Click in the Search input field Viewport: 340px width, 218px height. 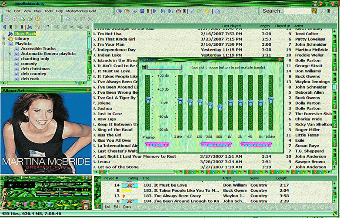click(x=297, y=11)
